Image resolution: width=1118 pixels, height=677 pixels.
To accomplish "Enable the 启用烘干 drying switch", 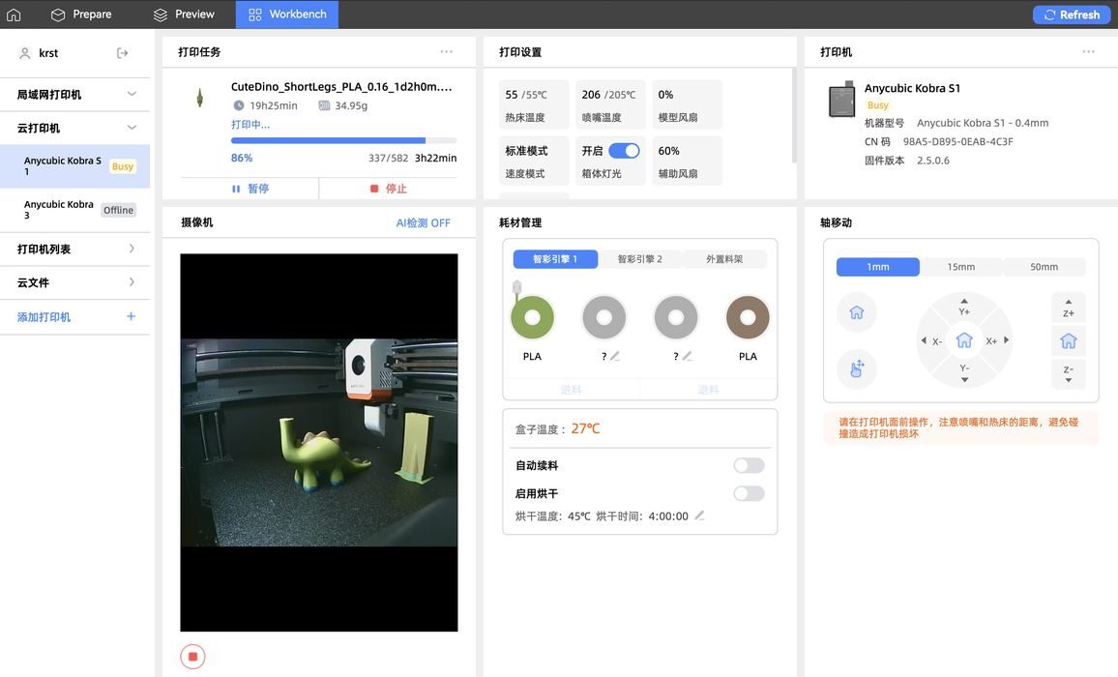I will point(749,493).
